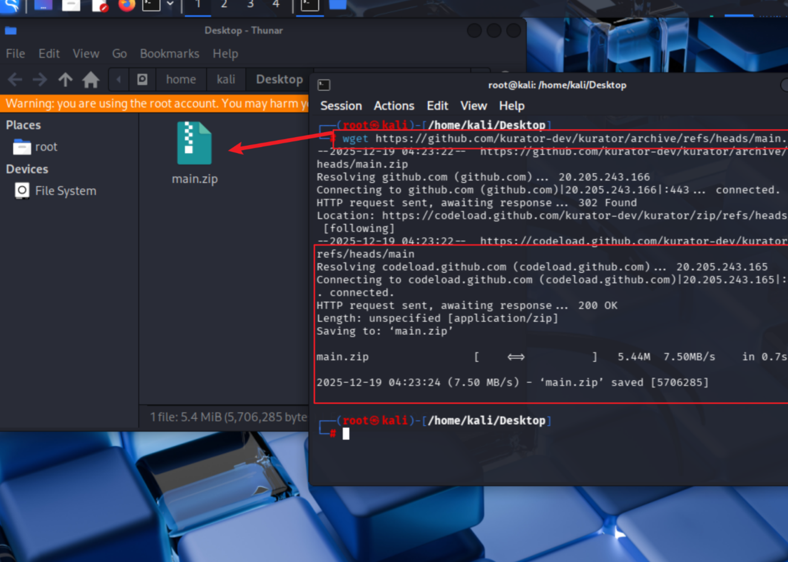Image resolution: width=788 pixels, height=562 pixels.
Task: Open Thunar Help menu
Action: [225, 54]
